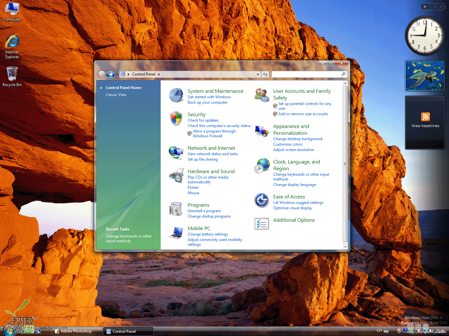The height and width of the screenshot is (336, 449).
Task: Click the scrollbar down arrow
Action: click(345, 247)
